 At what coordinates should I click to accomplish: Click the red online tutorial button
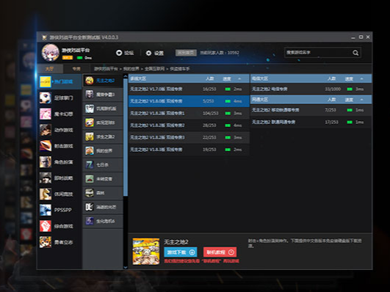(220, 252)
